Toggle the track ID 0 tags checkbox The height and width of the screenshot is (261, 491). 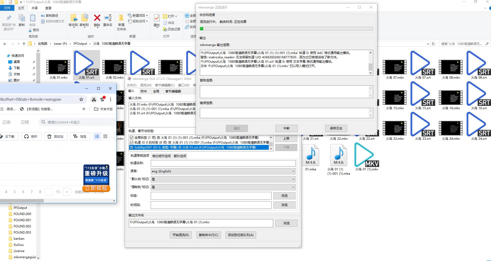[x=132, y=143]
